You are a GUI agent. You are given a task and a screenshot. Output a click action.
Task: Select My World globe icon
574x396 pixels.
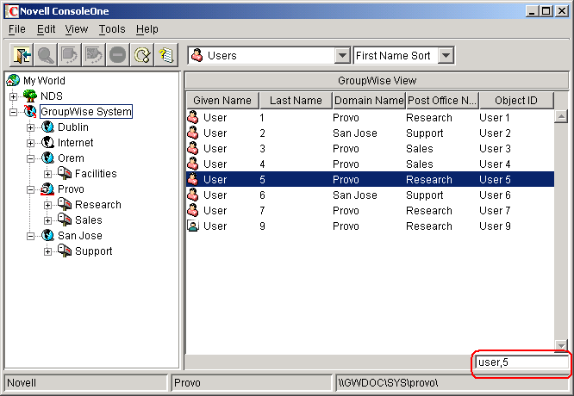(x=13, y=80)
